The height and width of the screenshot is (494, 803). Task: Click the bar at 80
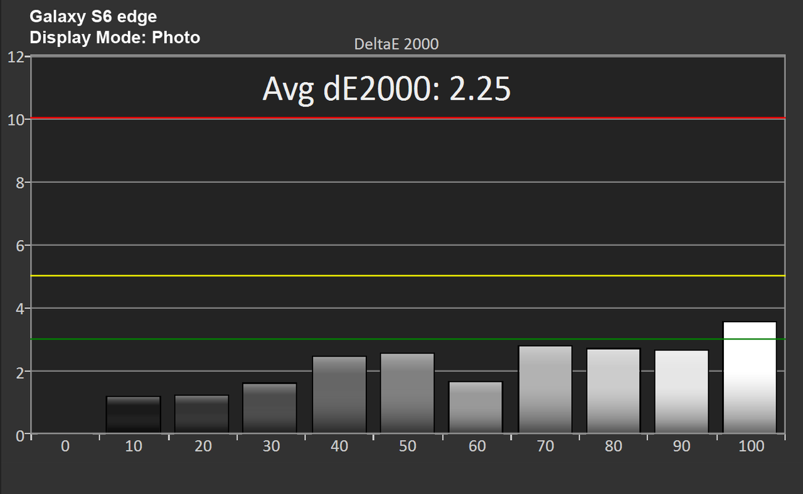tap(613, 391)
